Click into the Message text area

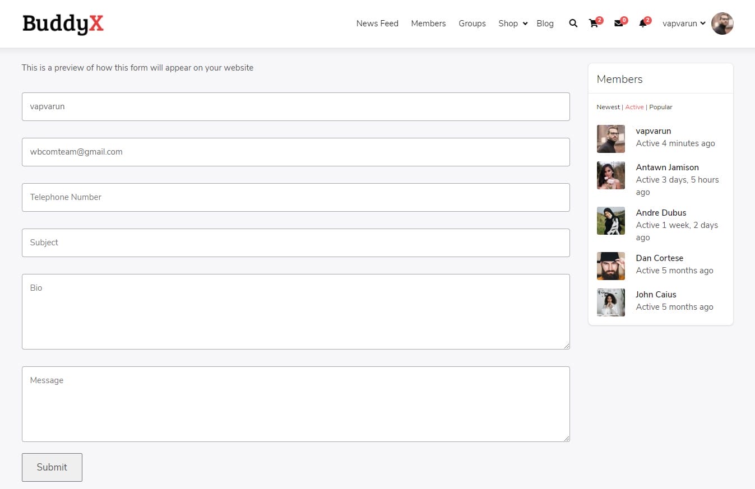pos(295,404)
